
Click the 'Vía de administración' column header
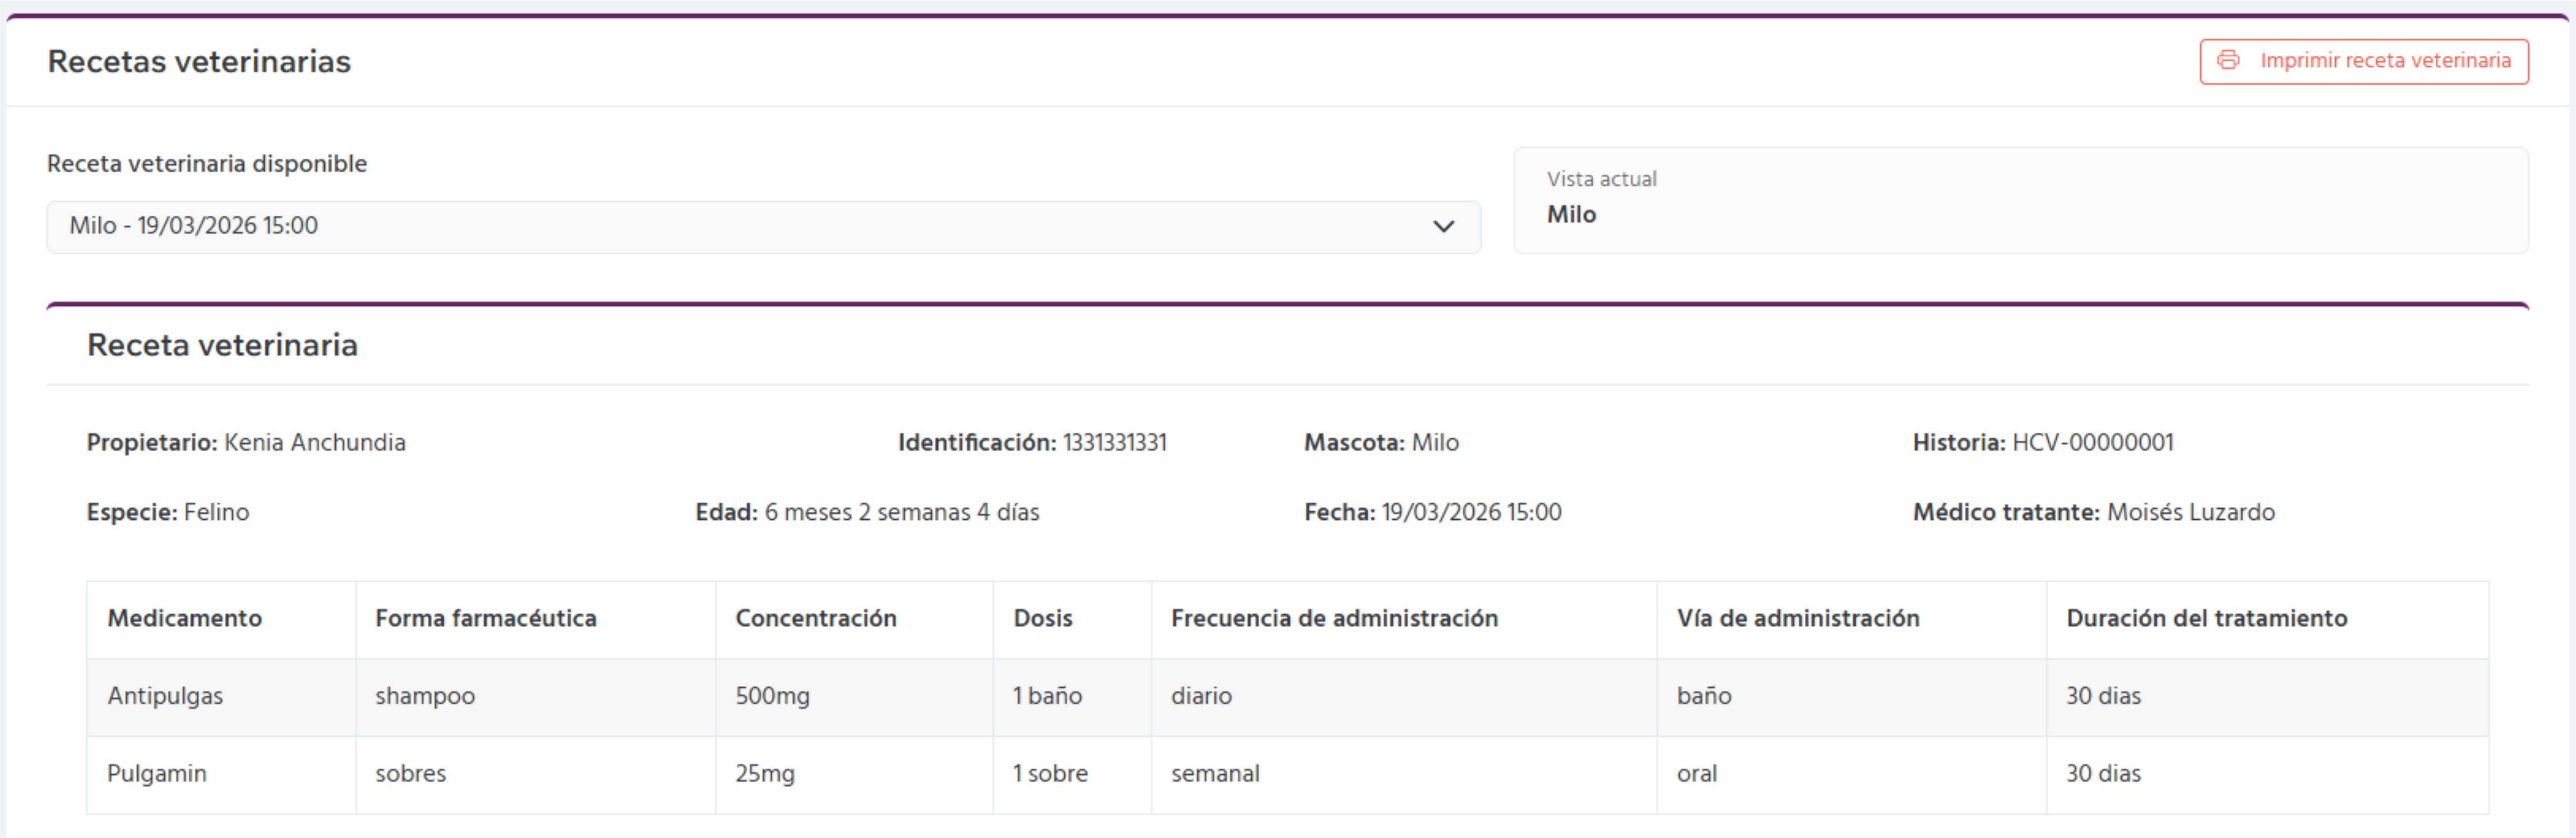[x=1800, y=618]
